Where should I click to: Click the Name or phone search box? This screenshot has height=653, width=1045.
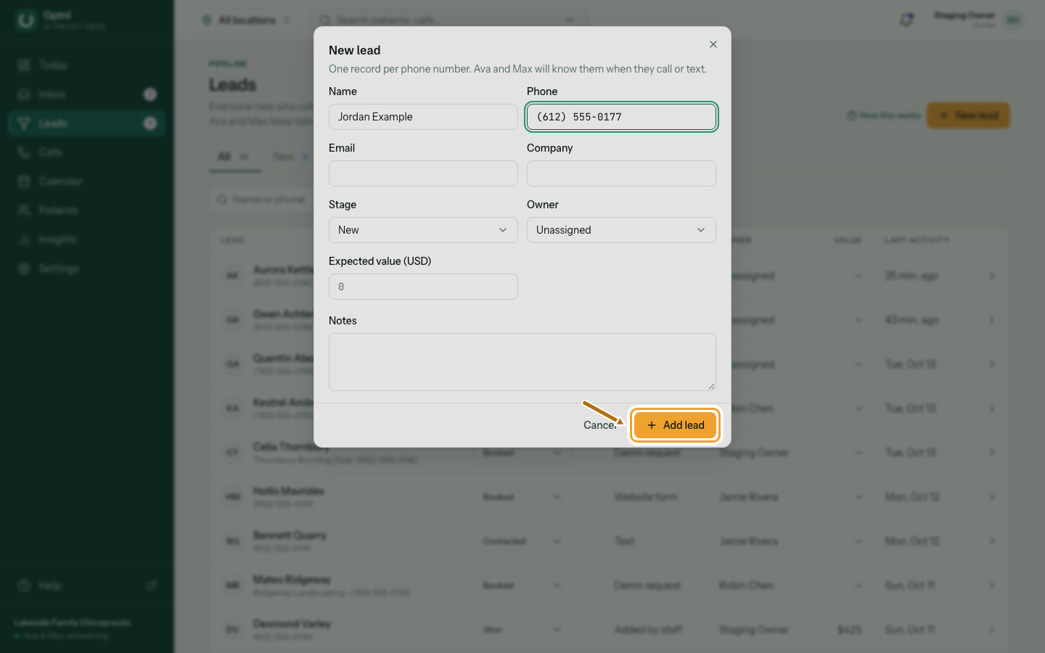263,200
